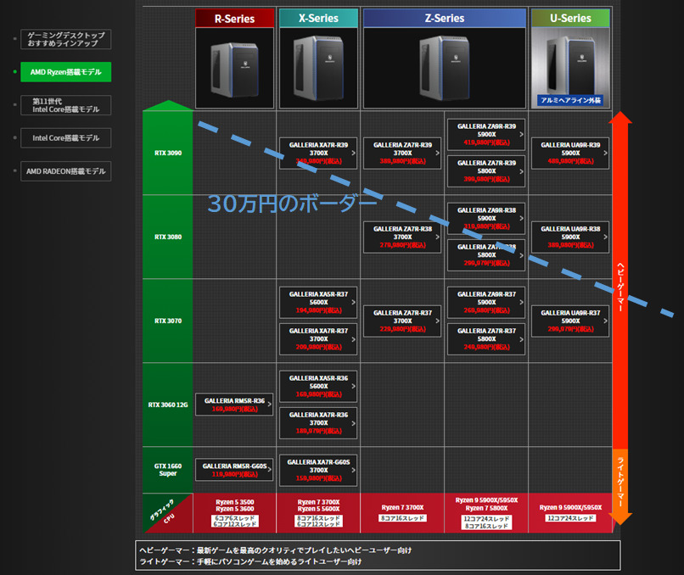684x575 pixels.
Task: Open GALLERIA ZA7R-R39 3700X product
Action: coord(402,153)
